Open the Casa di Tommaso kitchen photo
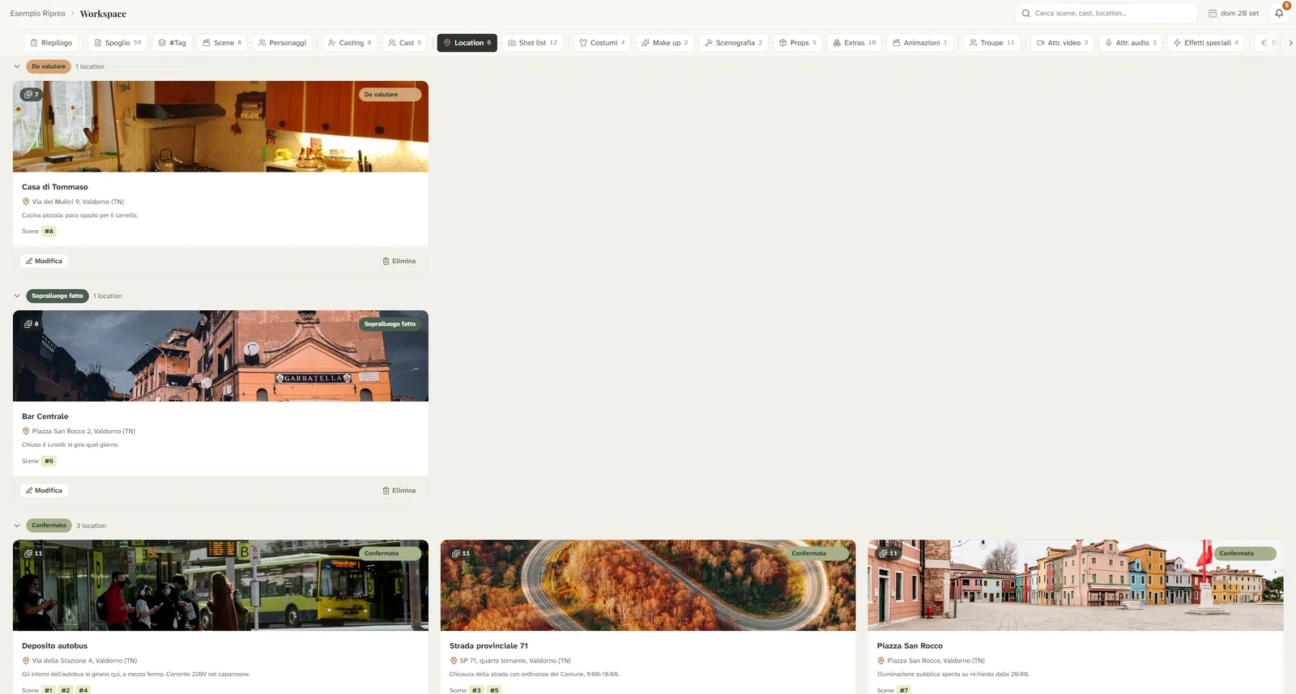The image size is (1296, 694). pyautogui.click(x=220, y=126)
